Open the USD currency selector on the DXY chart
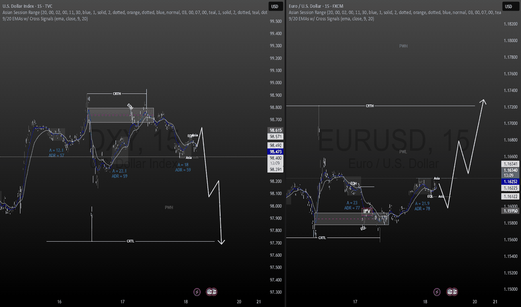 [x=275, y=6]
